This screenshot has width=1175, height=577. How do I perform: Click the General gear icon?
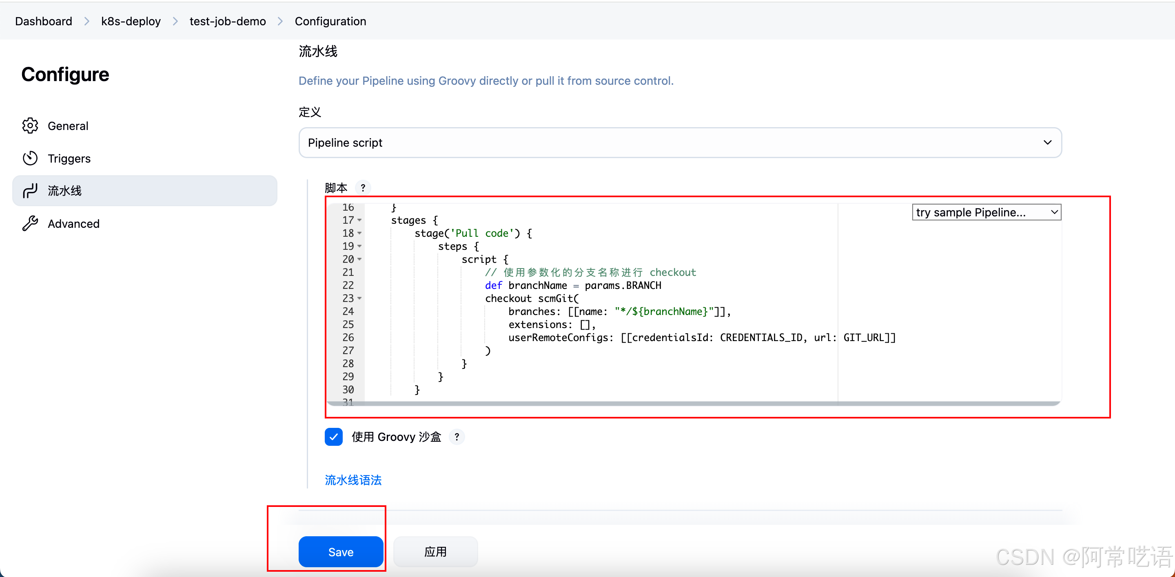[30, 126]
